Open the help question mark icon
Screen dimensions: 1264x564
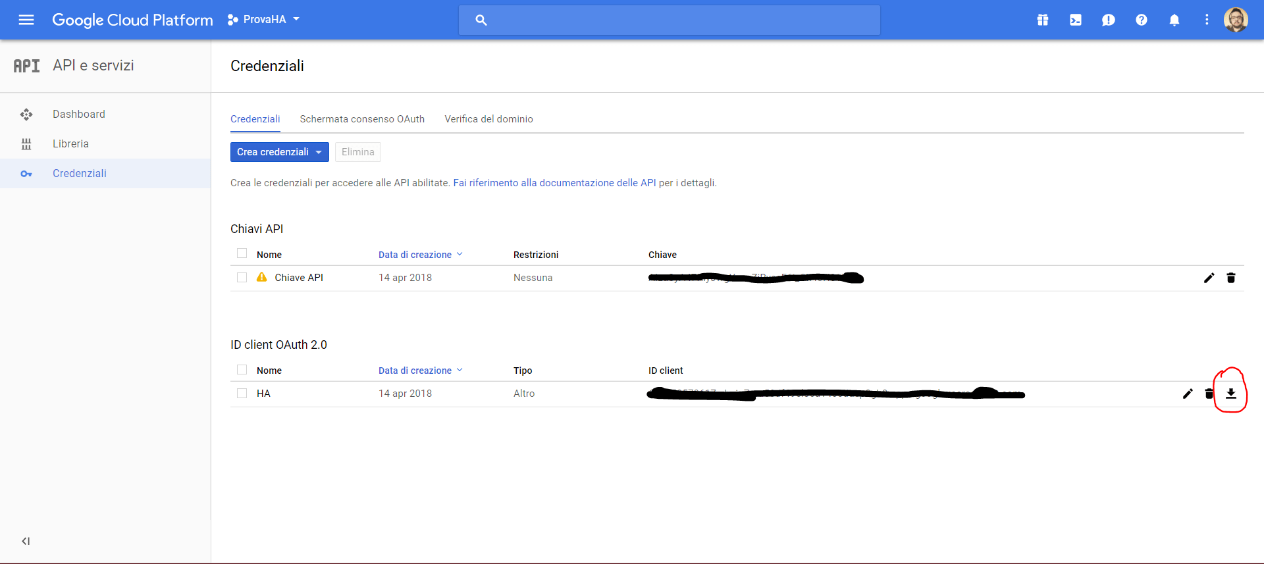1141,20
